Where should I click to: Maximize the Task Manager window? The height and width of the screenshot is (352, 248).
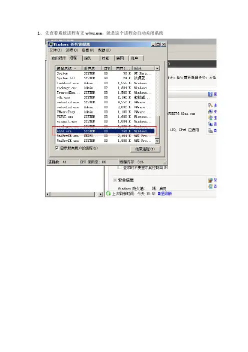tap(158, 45)
